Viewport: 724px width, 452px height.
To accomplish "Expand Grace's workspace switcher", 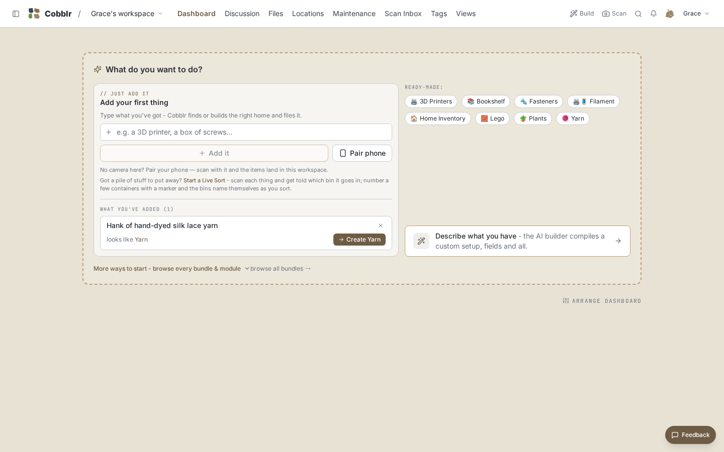I will coord(127,14).
